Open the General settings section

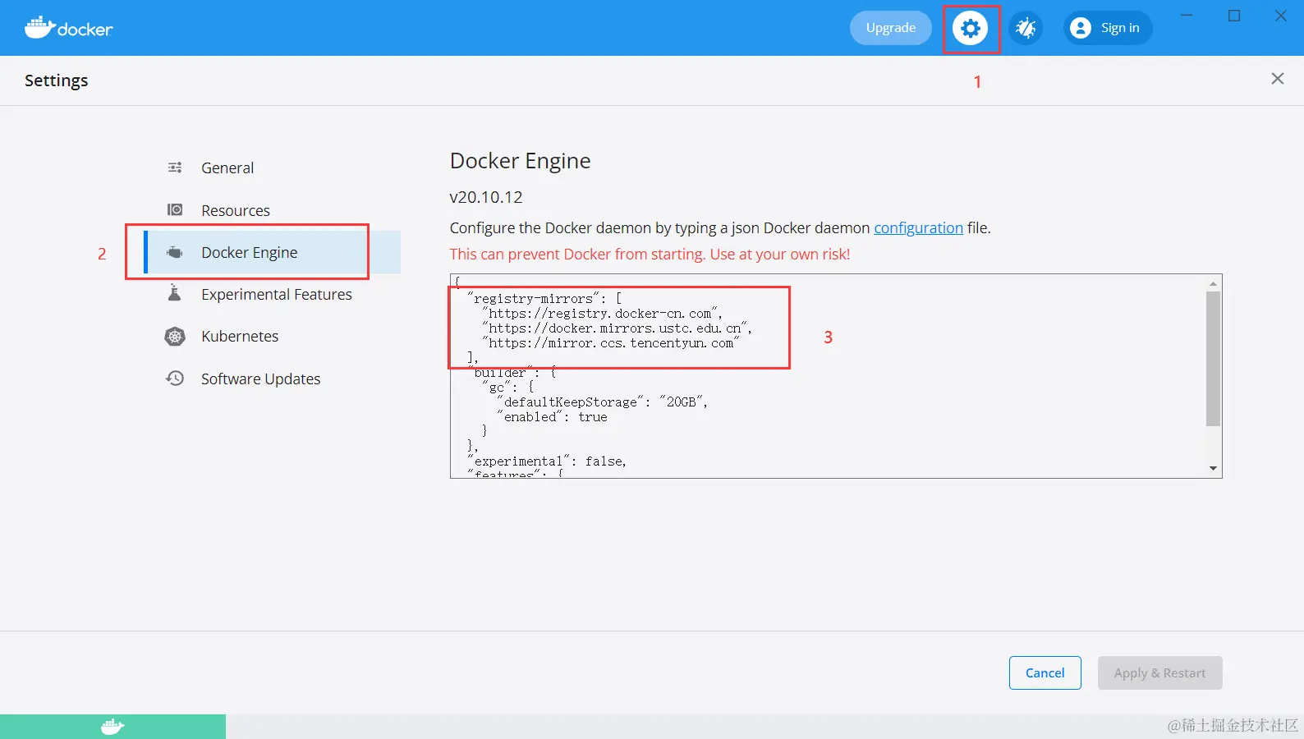tap(227, 168)
